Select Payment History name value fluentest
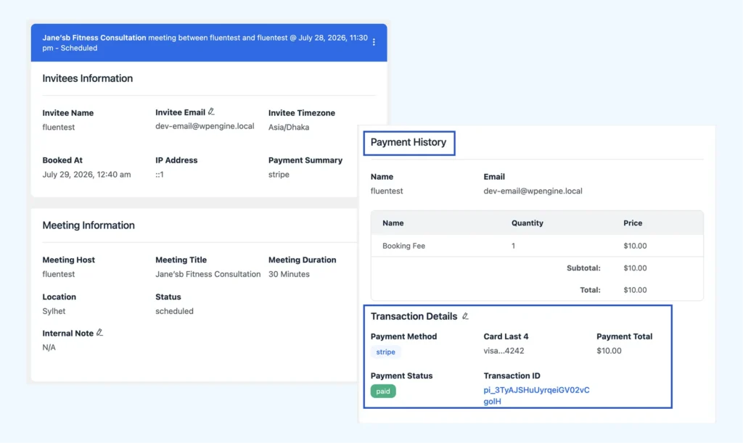This screenshot has width=743, height=443. pos(387,191)
